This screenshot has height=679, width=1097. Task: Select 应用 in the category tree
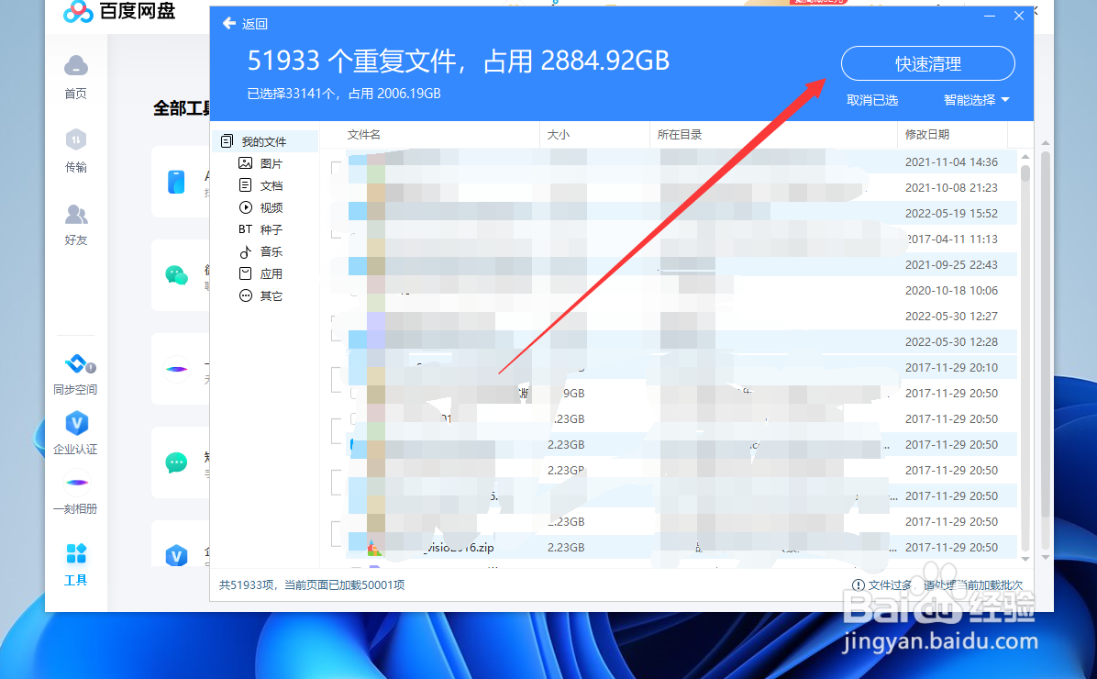[x=271, y=273]
